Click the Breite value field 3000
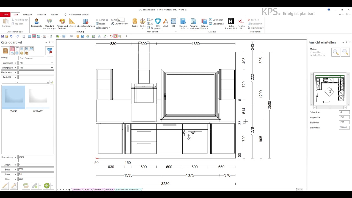Image resolution: width=352 pixels, height=198 pixels. 36,170
